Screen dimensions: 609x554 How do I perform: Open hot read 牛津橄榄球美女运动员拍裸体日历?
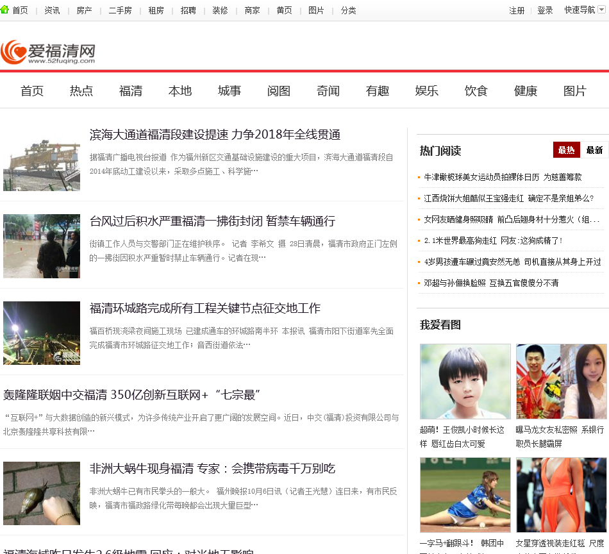click(x=503, y=177)
